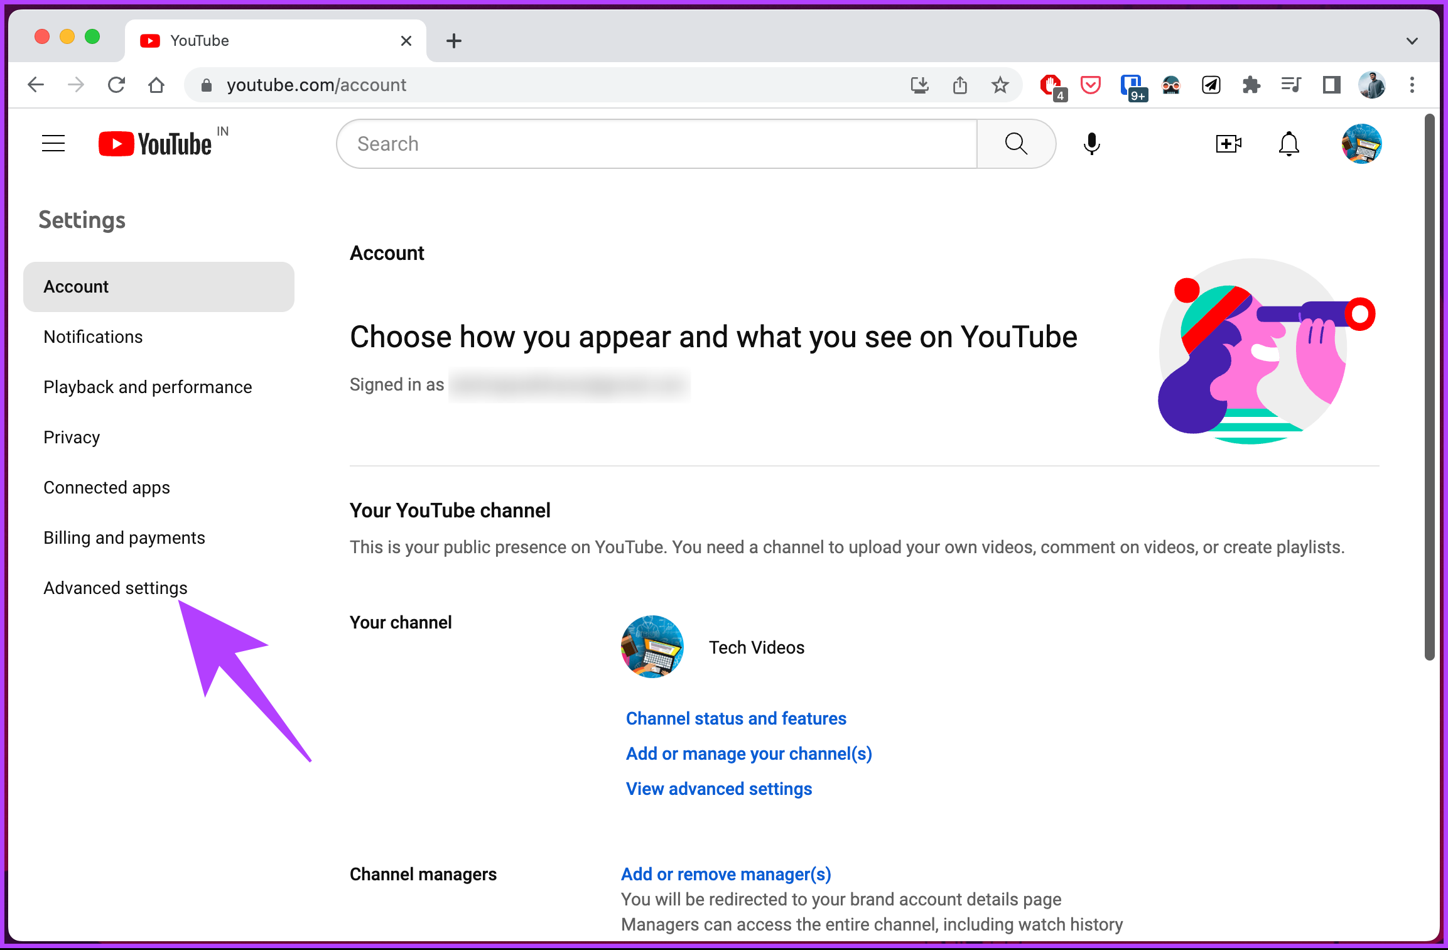This screenshot has width=1448, height=950.
Task: Reload the page
Action: [x=116, y=85]
